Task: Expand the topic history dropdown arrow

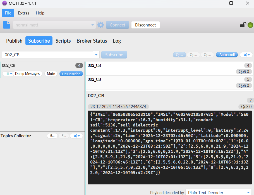Action: (x=96, y=55)
